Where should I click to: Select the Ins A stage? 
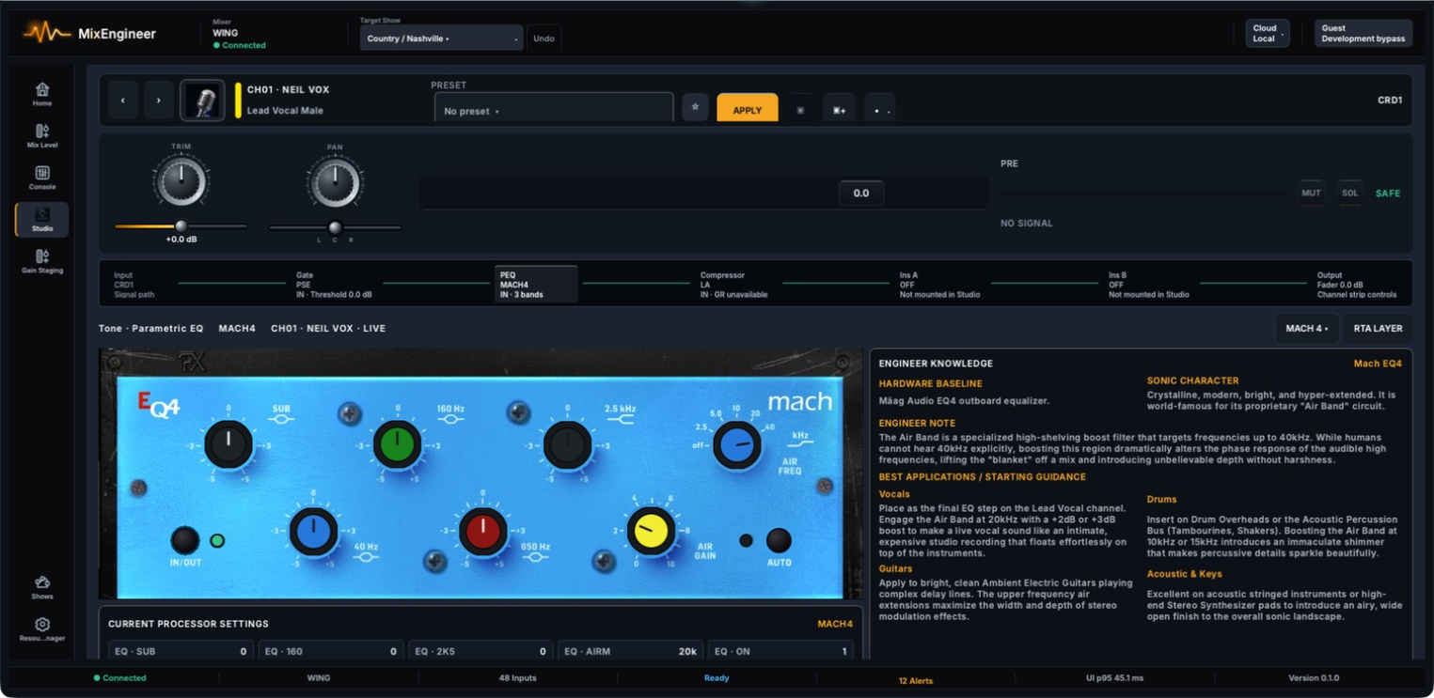(939, 285)
